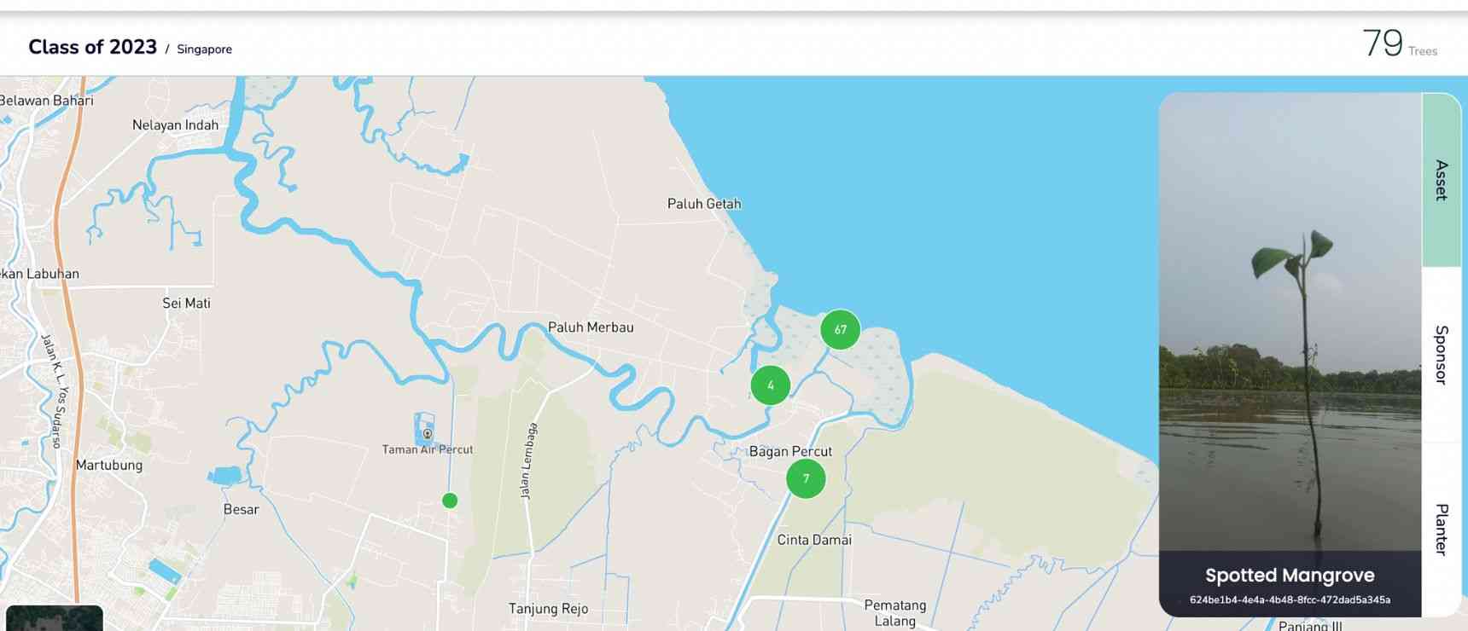Click the Singapore breadcrumb link
This screenshot has height=631, width=1468.
click(204, 49)
